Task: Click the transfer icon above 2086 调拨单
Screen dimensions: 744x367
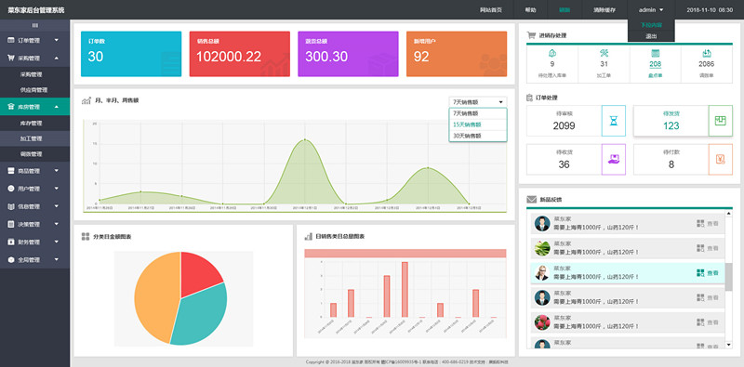Action: tap(707, 53)
